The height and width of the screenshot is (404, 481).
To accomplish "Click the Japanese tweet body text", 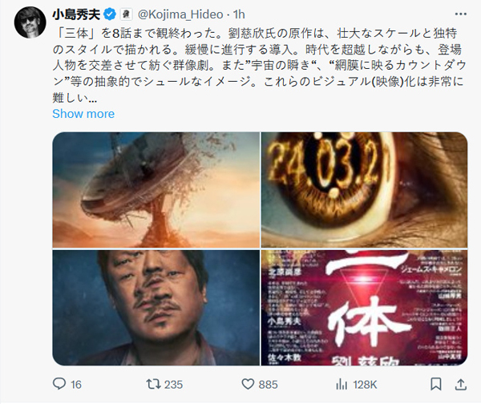I will click(x=259, y=66).
